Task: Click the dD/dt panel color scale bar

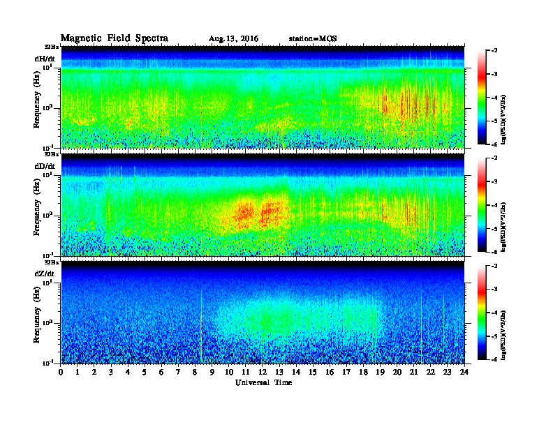Action: coord(482,205)
